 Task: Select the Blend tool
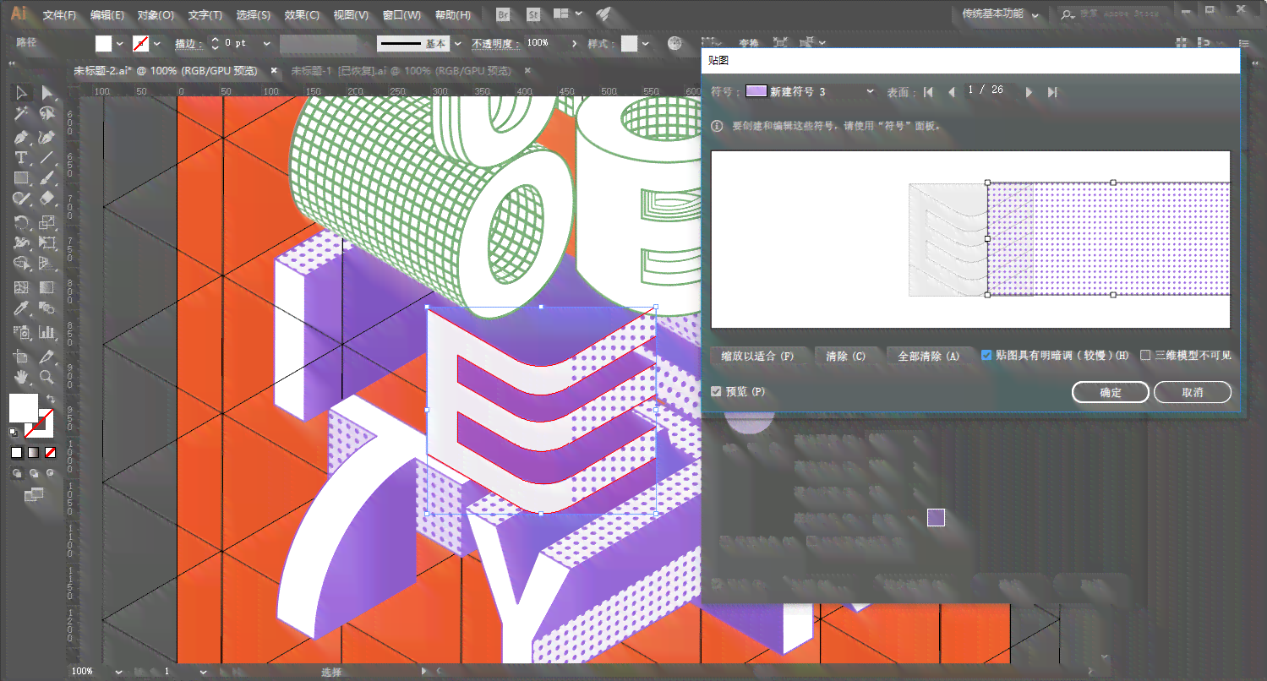(x=46, y=308)
